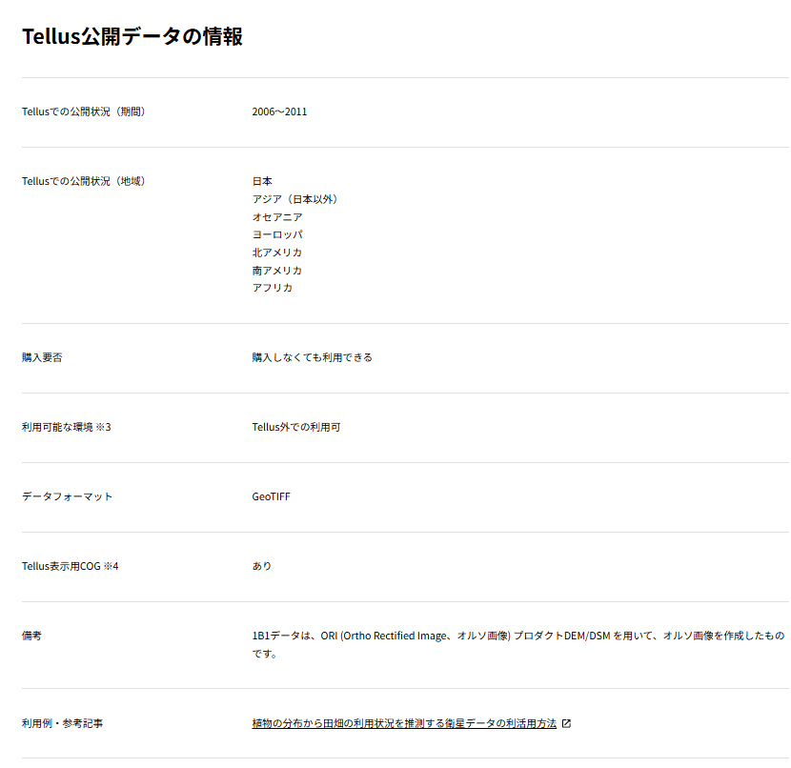Click the external link icon beside the article
This screenshot has width=791, height=768.
coord(566,724)
